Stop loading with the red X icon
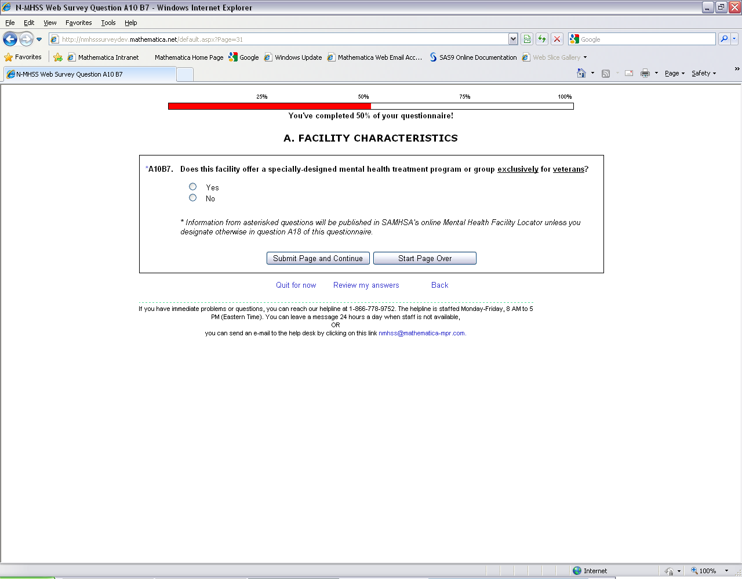Viewport: 742px width, 579px height. 557,39
